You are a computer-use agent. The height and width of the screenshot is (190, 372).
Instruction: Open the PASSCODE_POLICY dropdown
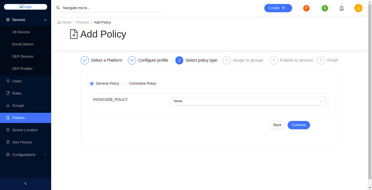tap(248, 101)
